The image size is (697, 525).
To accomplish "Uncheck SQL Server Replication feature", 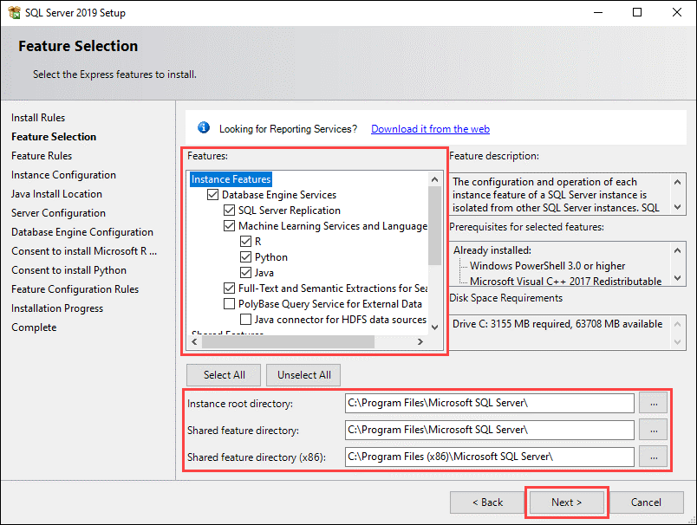I will [x=229, y=210].
